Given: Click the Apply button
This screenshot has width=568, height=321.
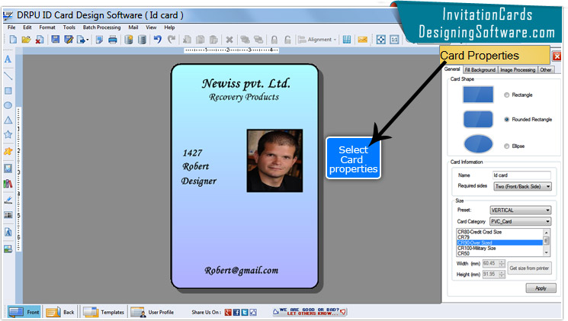Looking at the screenshot, I should [541, 288].
